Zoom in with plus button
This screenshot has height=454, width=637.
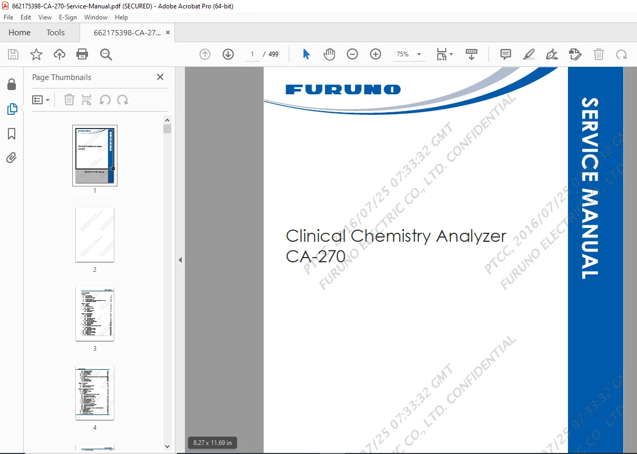click(x=376, y=54)
